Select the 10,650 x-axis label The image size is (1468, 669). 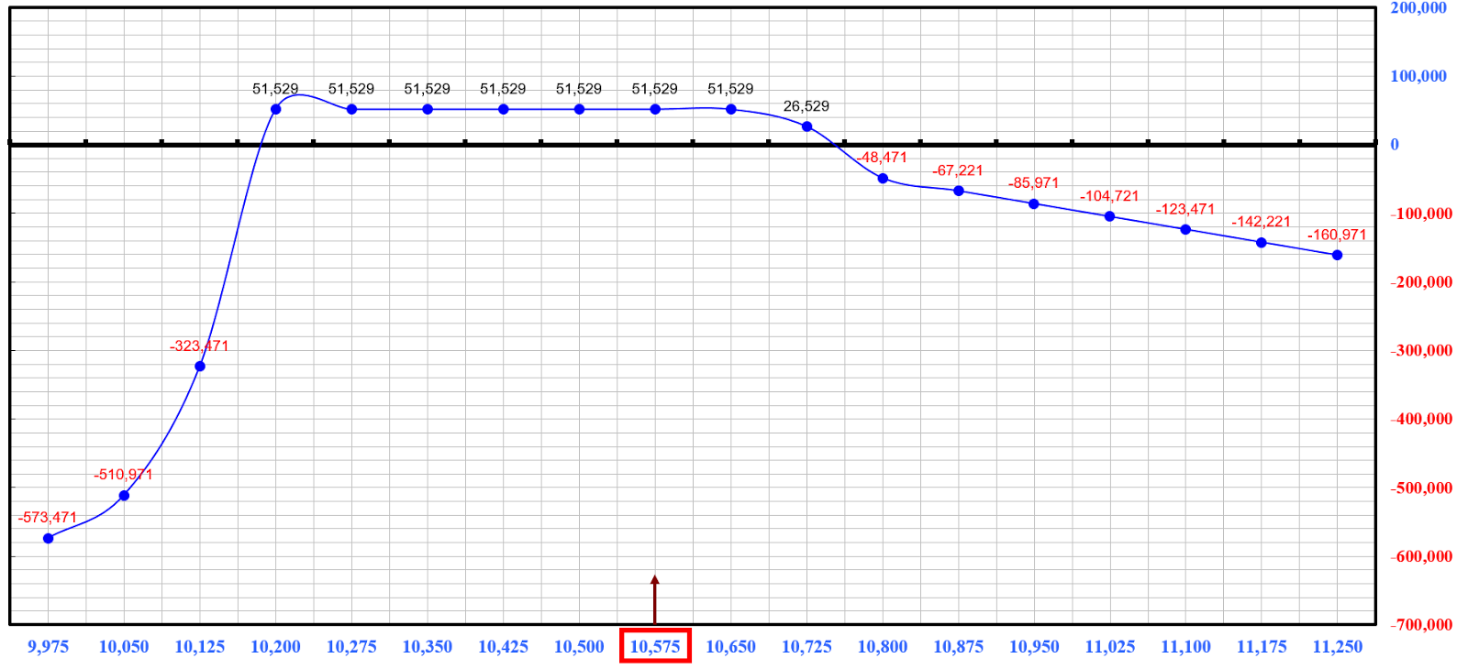coord(730,646)
